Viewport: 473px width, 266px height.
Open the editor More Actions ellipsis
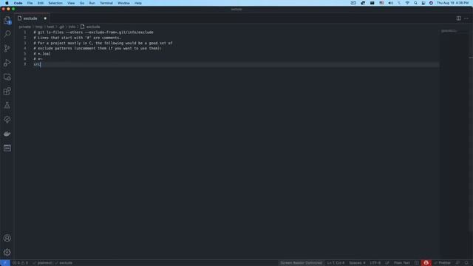(466, 18)
